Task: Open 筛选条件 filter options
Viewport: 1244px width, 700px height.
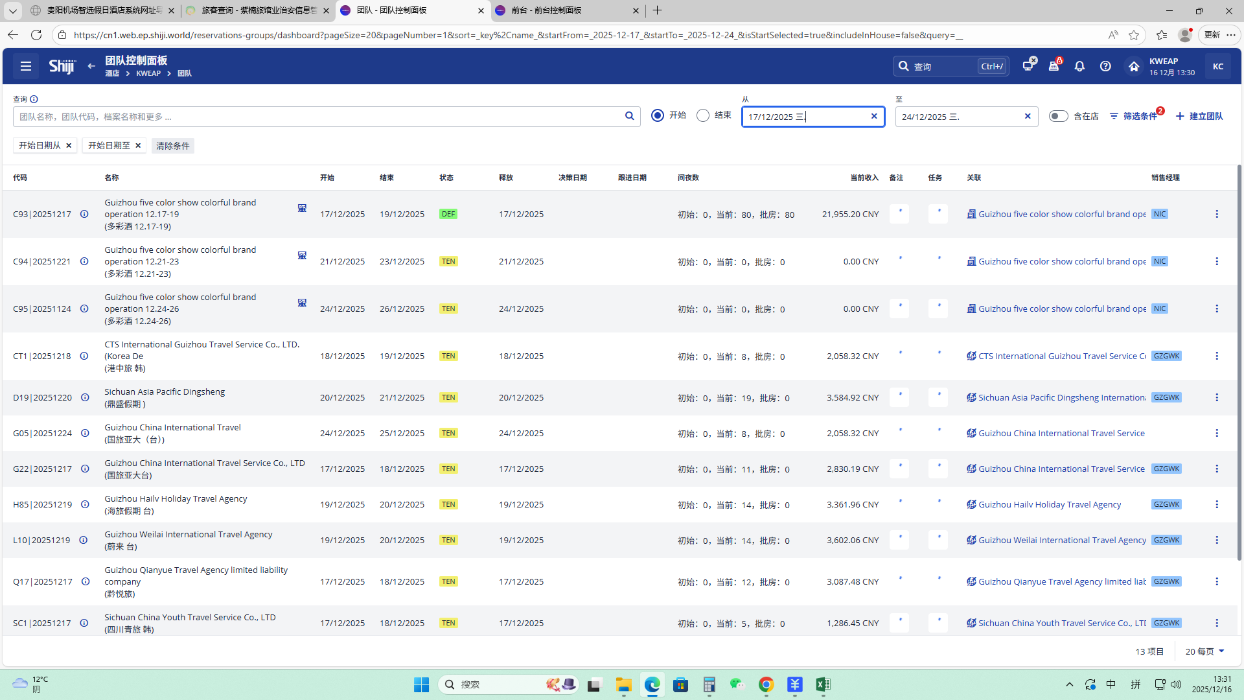Action: (x=1134, y=116)
